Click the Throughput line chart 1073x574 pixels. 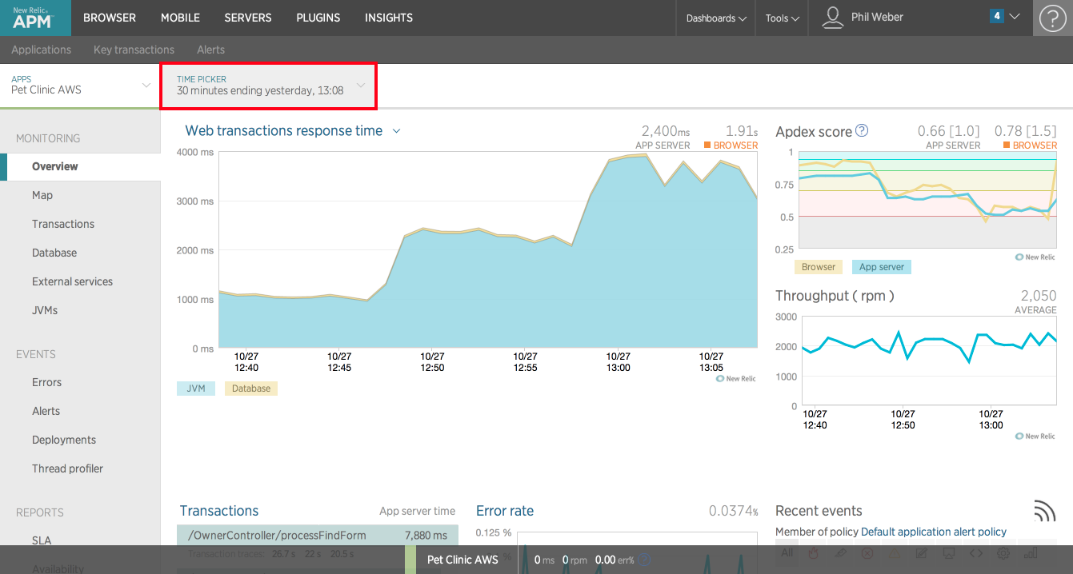[927, 361]
